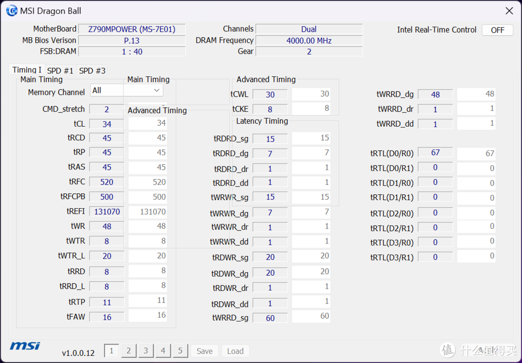Image resolution: width=522 pixels, height=363 pixels.
Task: Click the MSI Dragon Ball app icon
Action: tap(12, 11)
